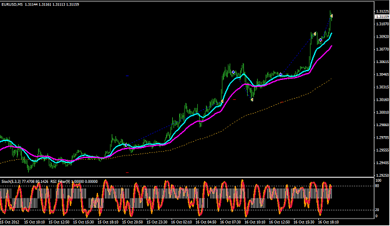Click the 1.30010 price axis label
This screenshot has height=226, width=390.
tap(383, 112)
